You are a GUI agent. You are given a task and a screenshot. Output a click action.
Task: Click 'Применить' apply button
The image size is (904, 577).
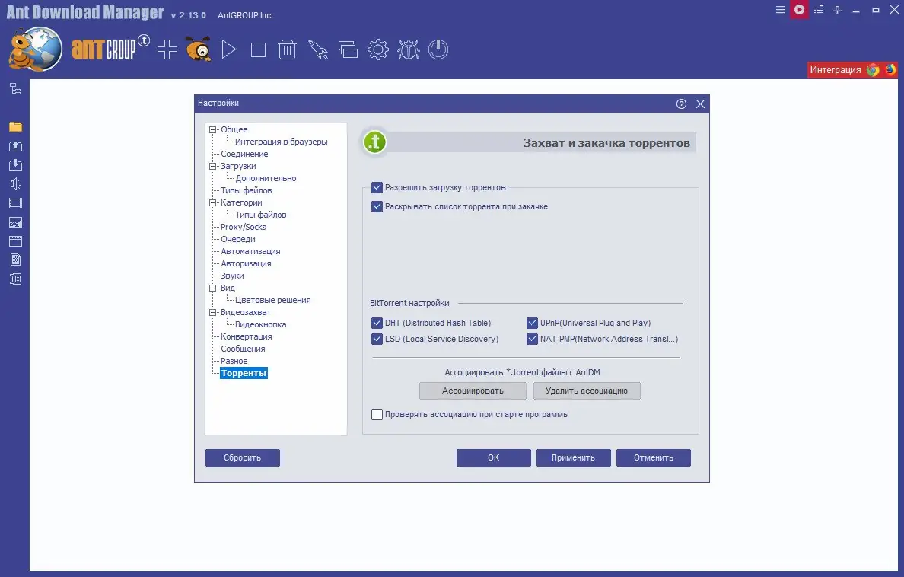point(574,457)
